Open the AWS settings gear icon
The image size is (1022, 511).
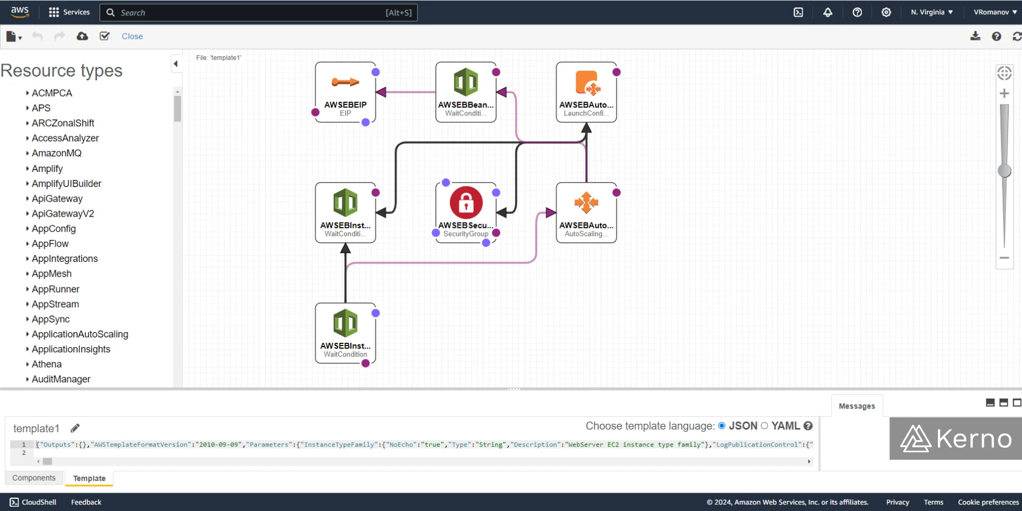(886, 12)
